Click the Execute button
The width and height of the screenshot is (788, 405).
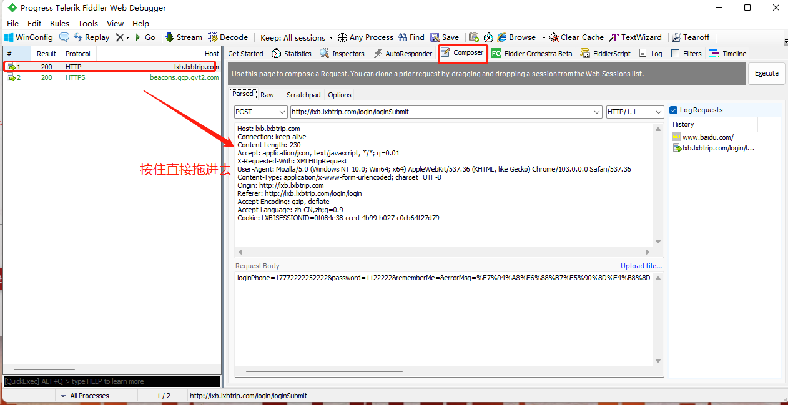(x=767, y=73)
